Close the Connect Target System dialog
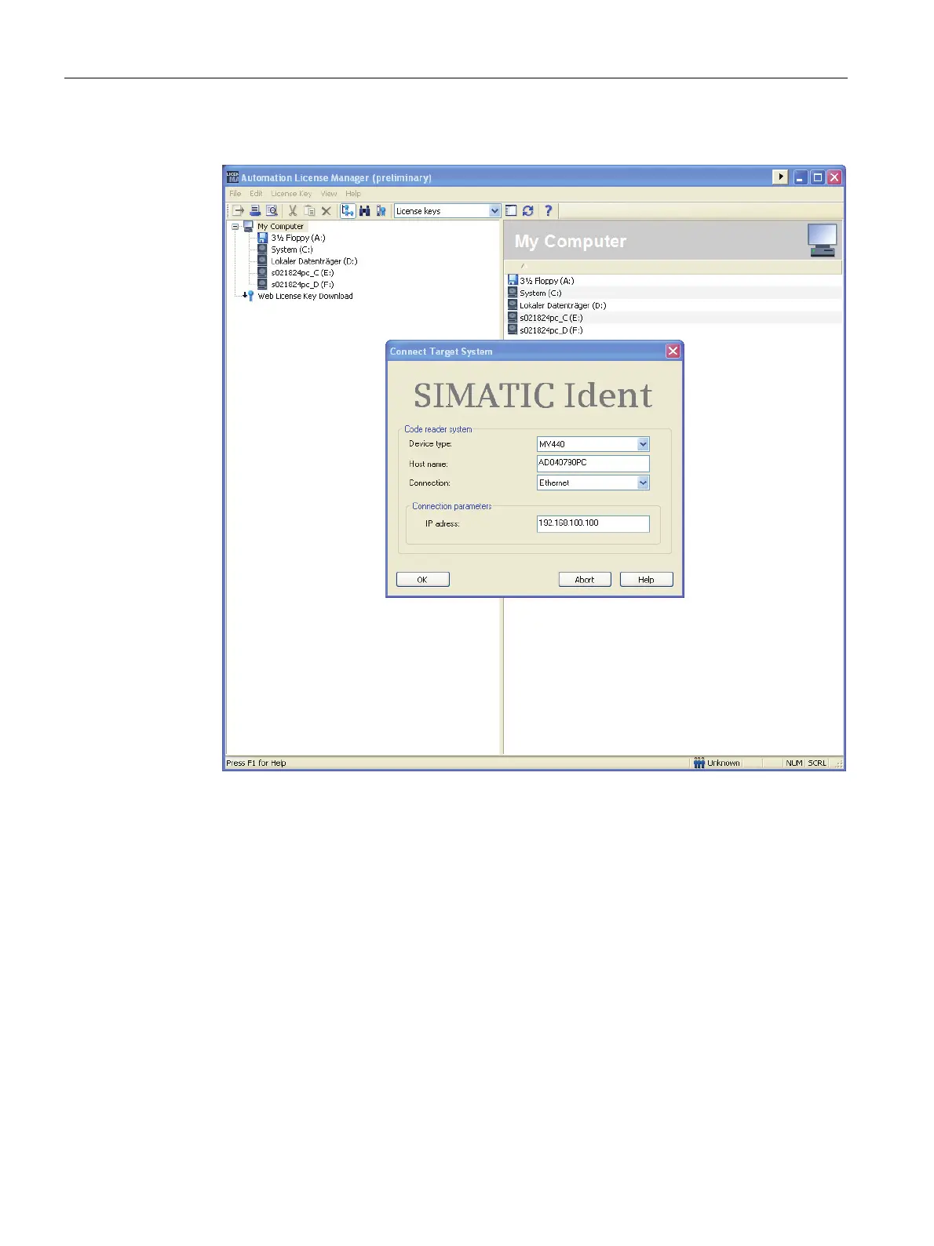Screen dimensions: 934x1246 [673, 352]
